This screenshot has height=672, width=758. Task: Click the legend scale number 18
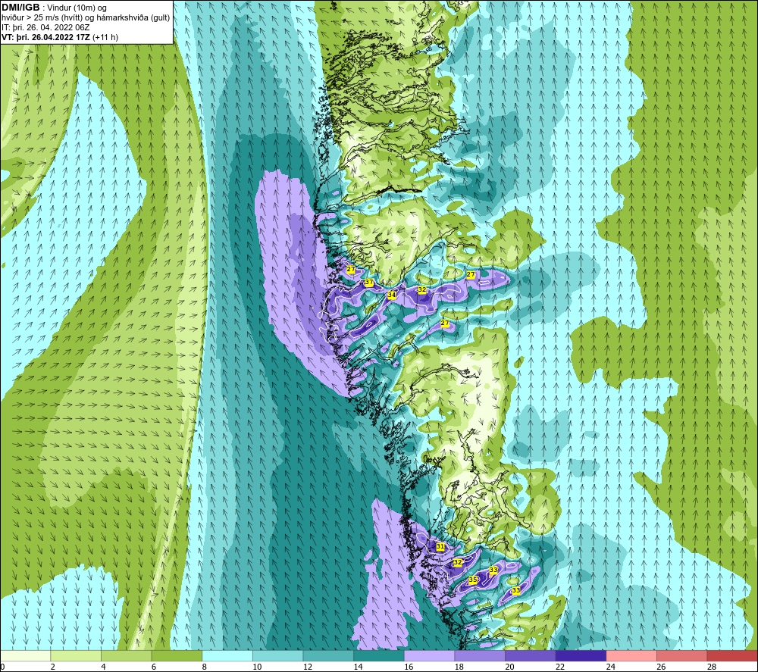(459, 667)
